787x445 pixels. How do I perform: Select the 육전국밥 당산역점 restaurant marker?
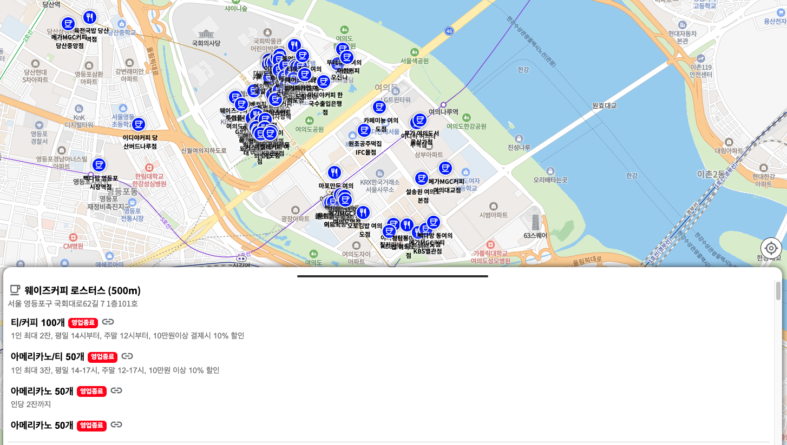coord(90,17)
